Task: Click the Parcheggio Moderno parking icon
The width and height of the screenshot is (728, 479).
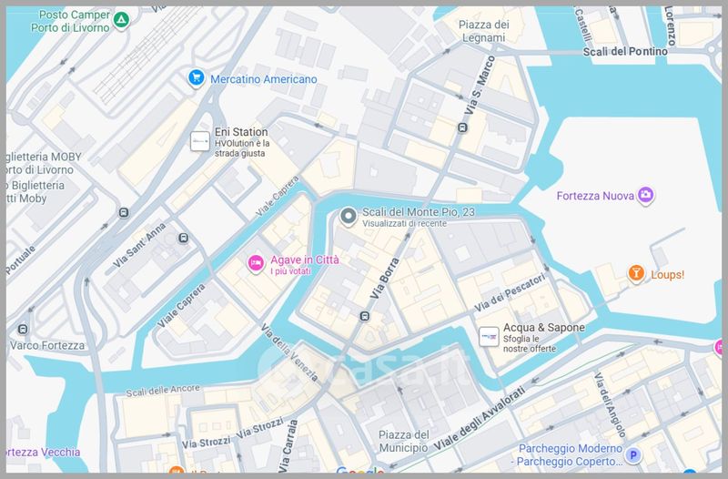Action: click(x=632, y=454)
